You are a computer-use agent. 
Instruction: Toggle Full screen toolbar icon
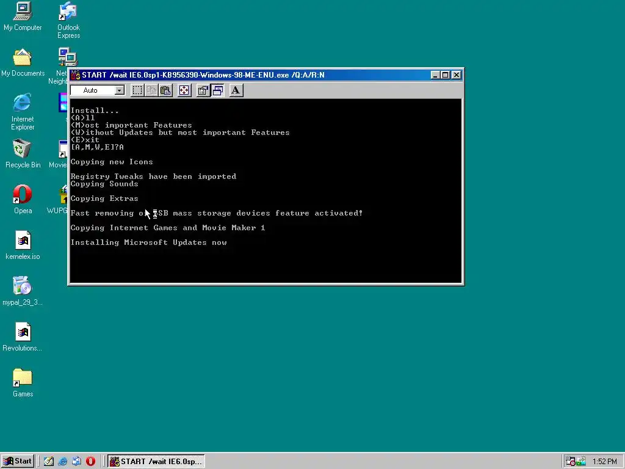(x=184, y=90)
